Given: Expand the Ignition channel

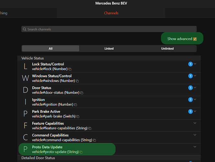Looking at the screenshot, I should [x=195, y=99].
